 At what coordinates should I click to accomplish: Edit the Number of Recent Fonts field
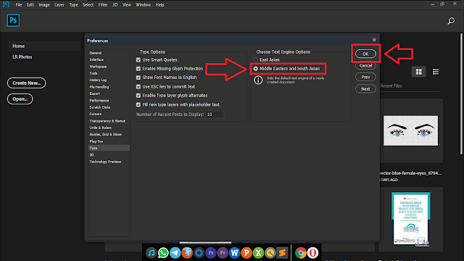(x=215, y=115)
